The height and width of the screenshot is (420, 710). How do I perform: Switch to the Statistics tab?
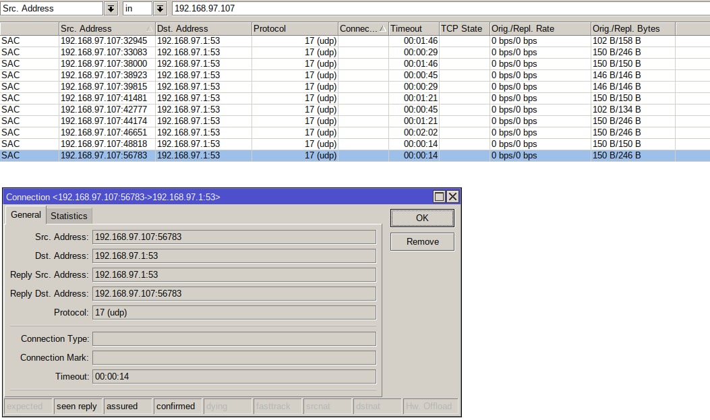pyautogui.click(x=69, y=216)
